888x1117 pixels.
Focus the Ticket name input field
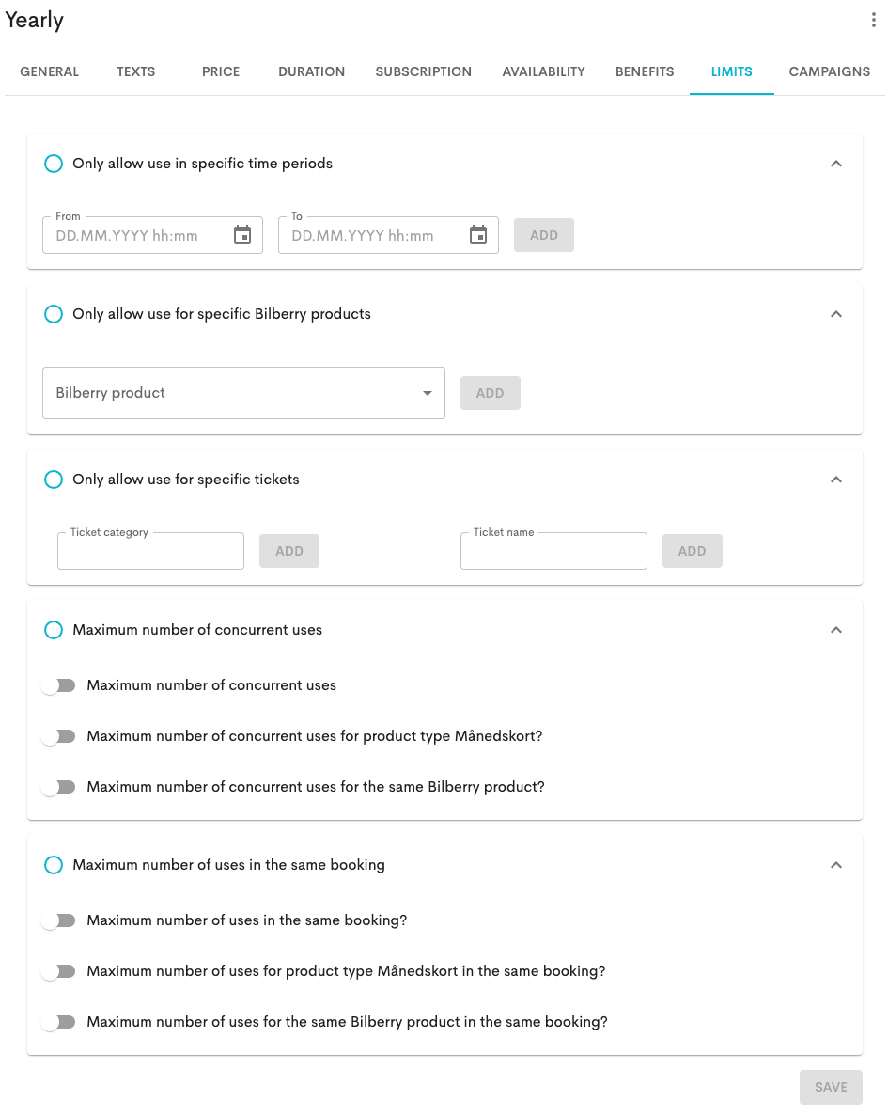[553, 552]
